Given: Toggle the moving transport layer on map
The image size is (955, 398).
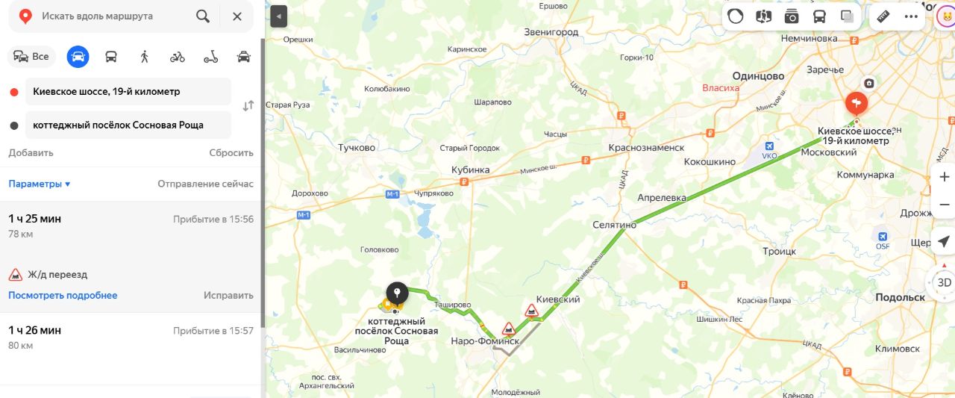Looking at the screenshot, I should 819,16.
